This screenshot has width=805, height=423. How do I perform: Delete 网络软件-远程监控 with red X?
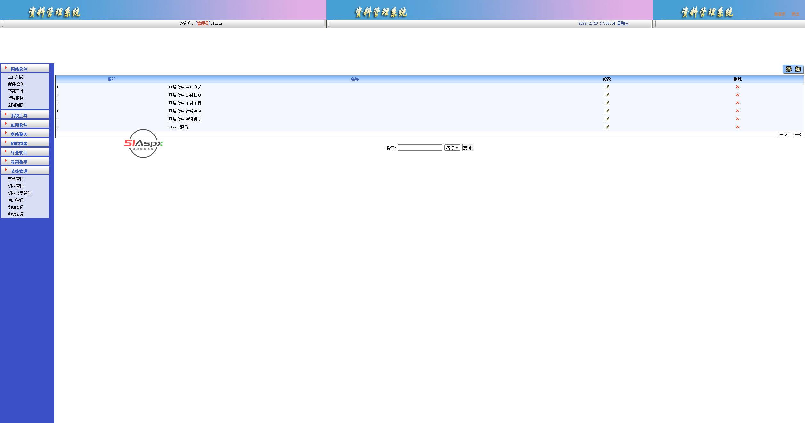pos(737,111)
